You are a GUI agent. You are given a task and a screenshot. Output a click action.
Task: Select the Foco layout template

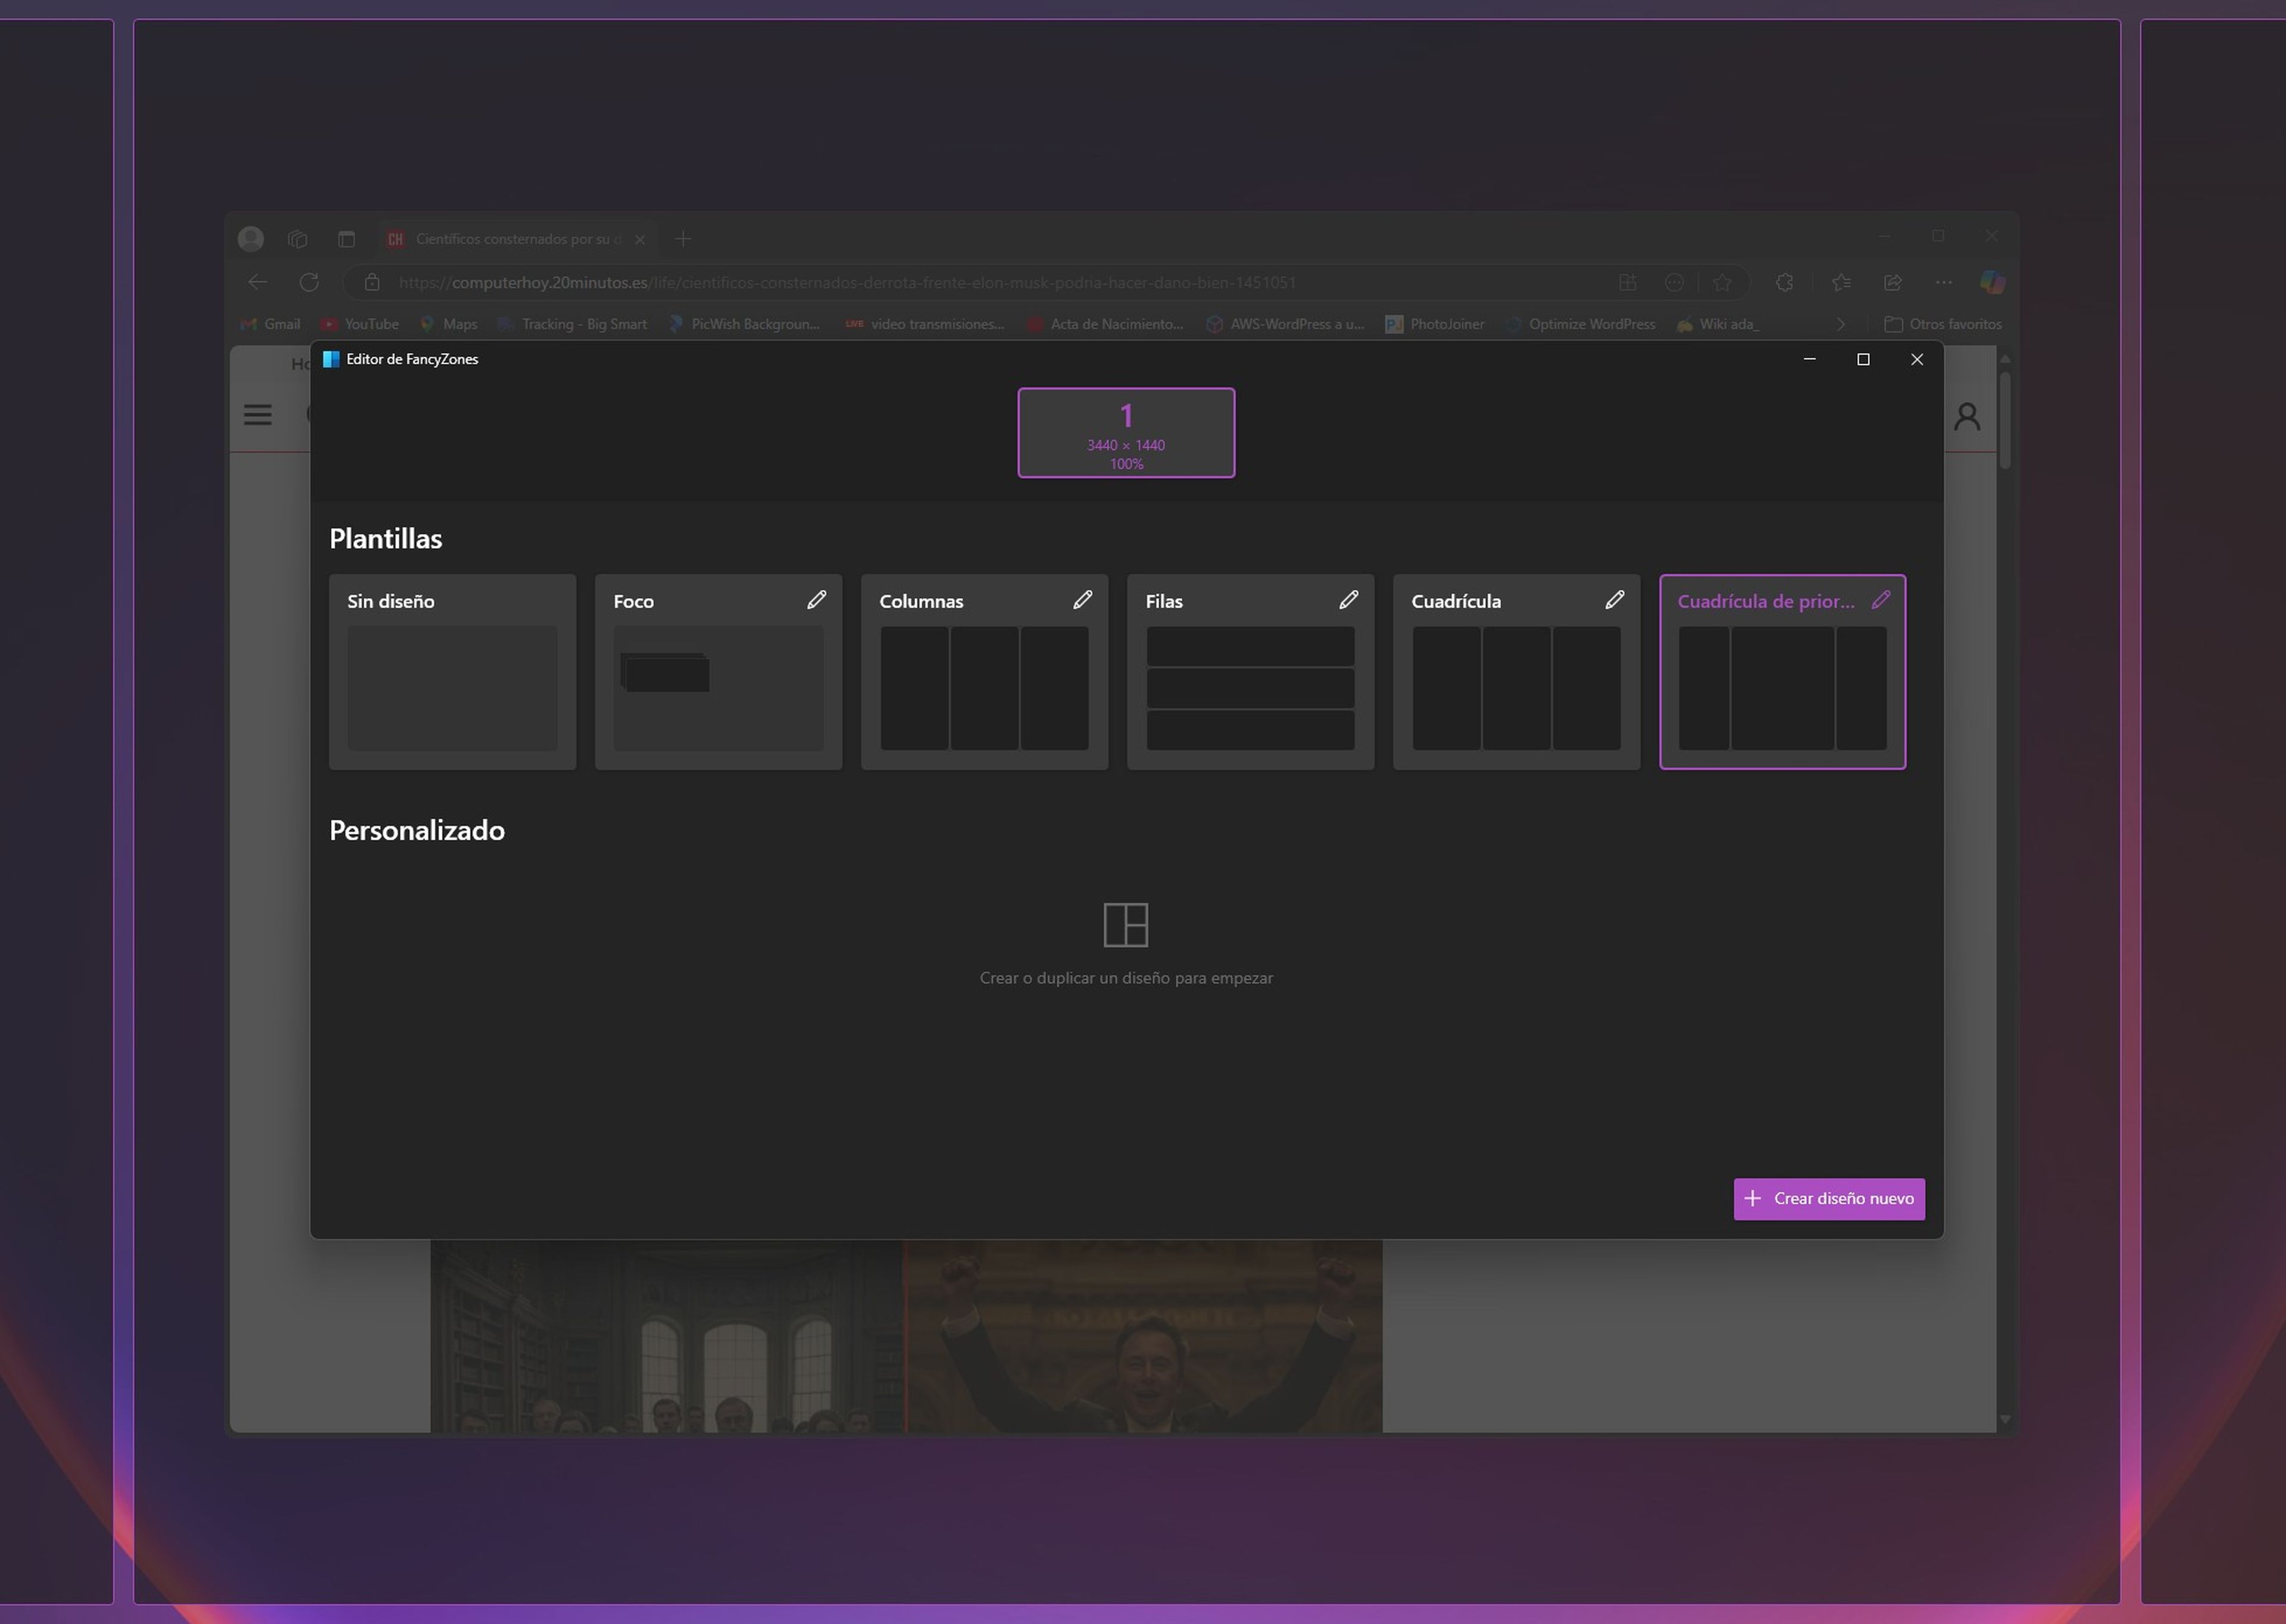719,672
